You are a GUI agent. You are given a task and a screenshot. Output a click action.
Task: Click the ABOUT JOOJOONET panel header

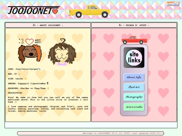point(48,25)
